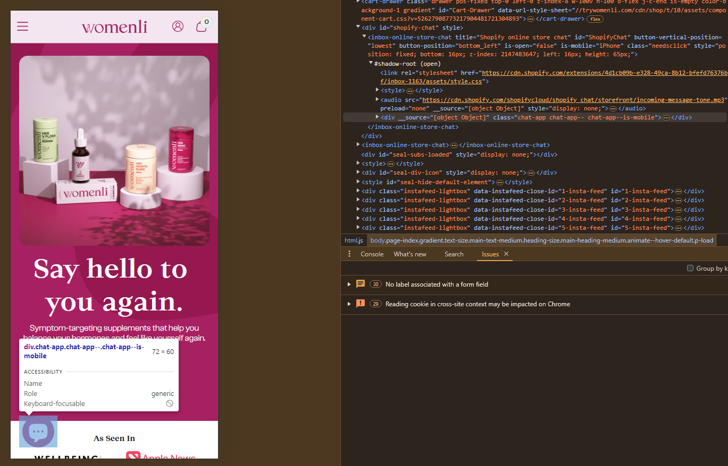
Task: Select the Issues tab
Action: [x=490, y=254]
